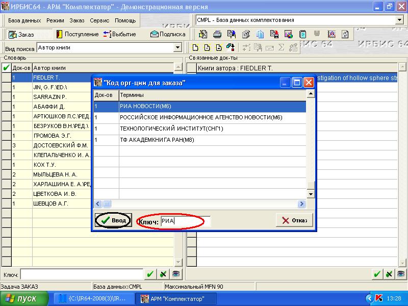Click the colorful statistics chart toolbar icon
The height and width of the screenshot is (306, 408).
coord(289,34)
